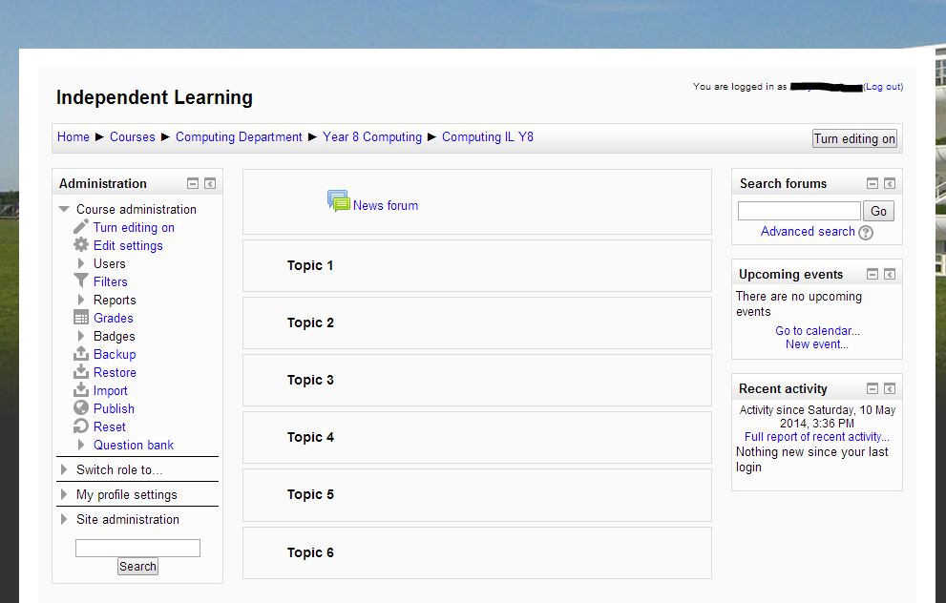
Task: Click the funnel icon for Filters
Action: (81, 281)
